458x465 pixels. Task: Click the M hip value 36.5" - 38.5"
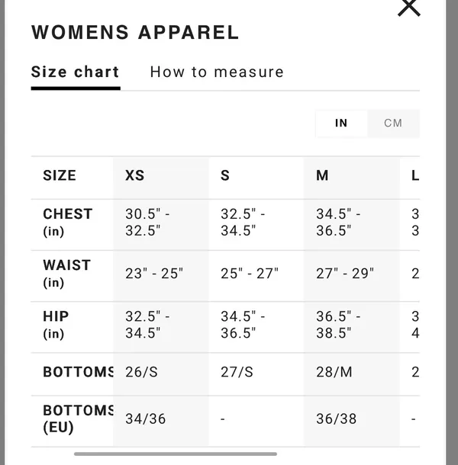tap(338, 325)
